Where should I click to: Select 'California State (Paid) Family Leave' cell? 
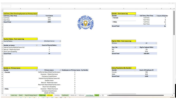click(x=49, y=72)
